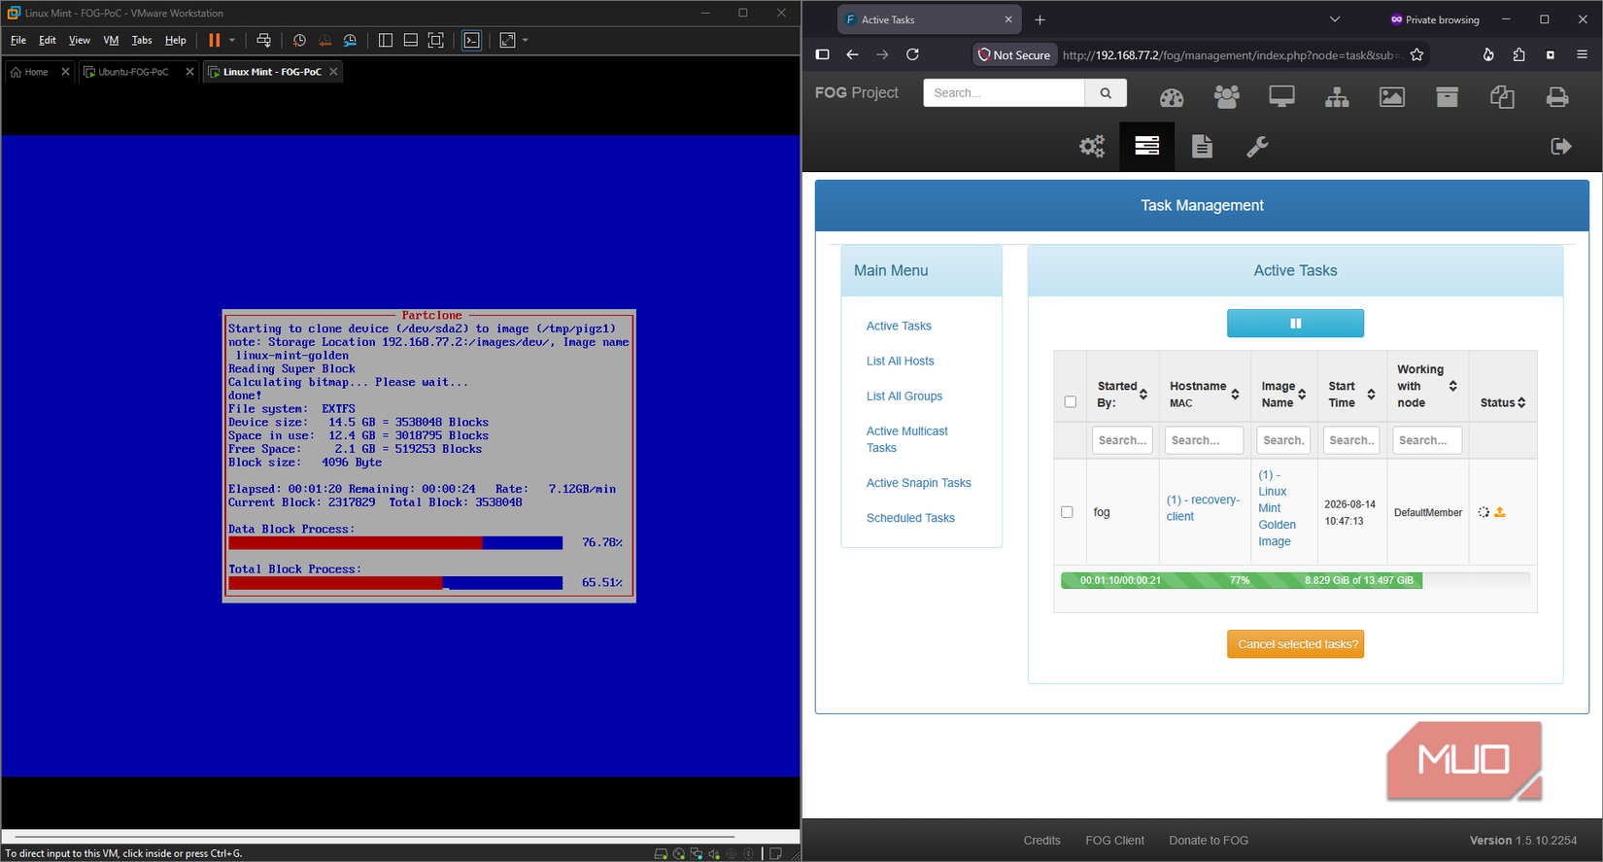The image size is (1603, 862).
Task: Pause the VM with the VMware pause icon
Action: tap(214, 40)
